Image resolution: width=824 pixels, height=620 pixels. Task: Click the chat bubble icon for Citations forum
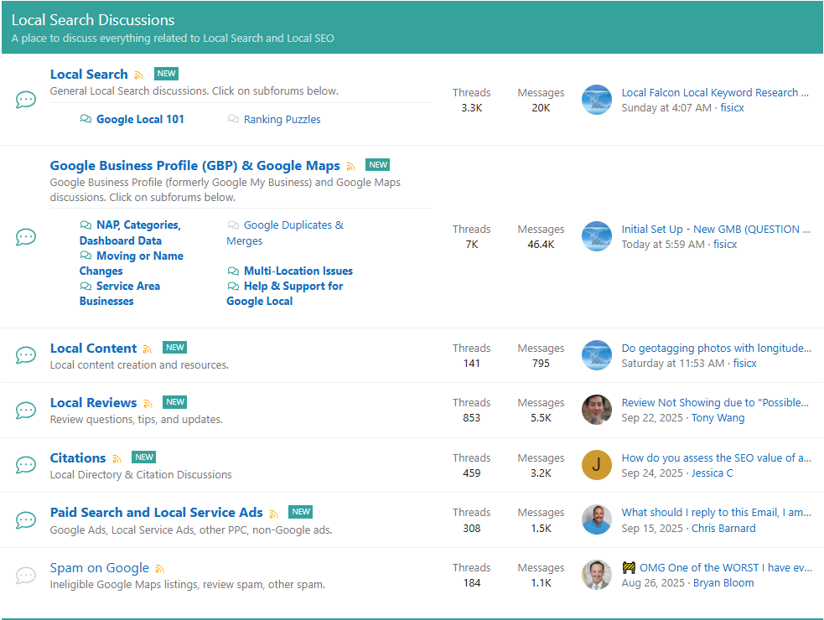tap(26, 465)
